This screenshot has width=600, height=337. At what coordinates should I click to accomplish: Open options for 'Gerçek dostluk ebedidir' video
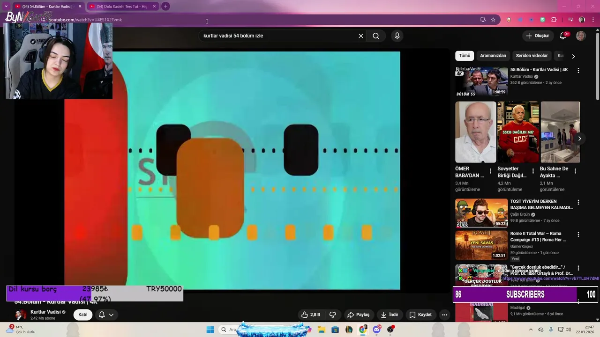578,268
